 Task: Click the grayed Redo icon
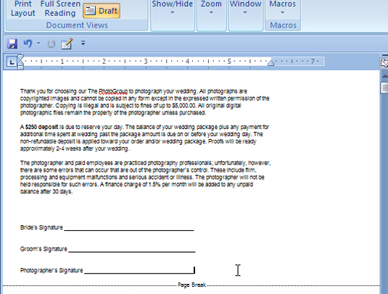[x=51, y=44]
